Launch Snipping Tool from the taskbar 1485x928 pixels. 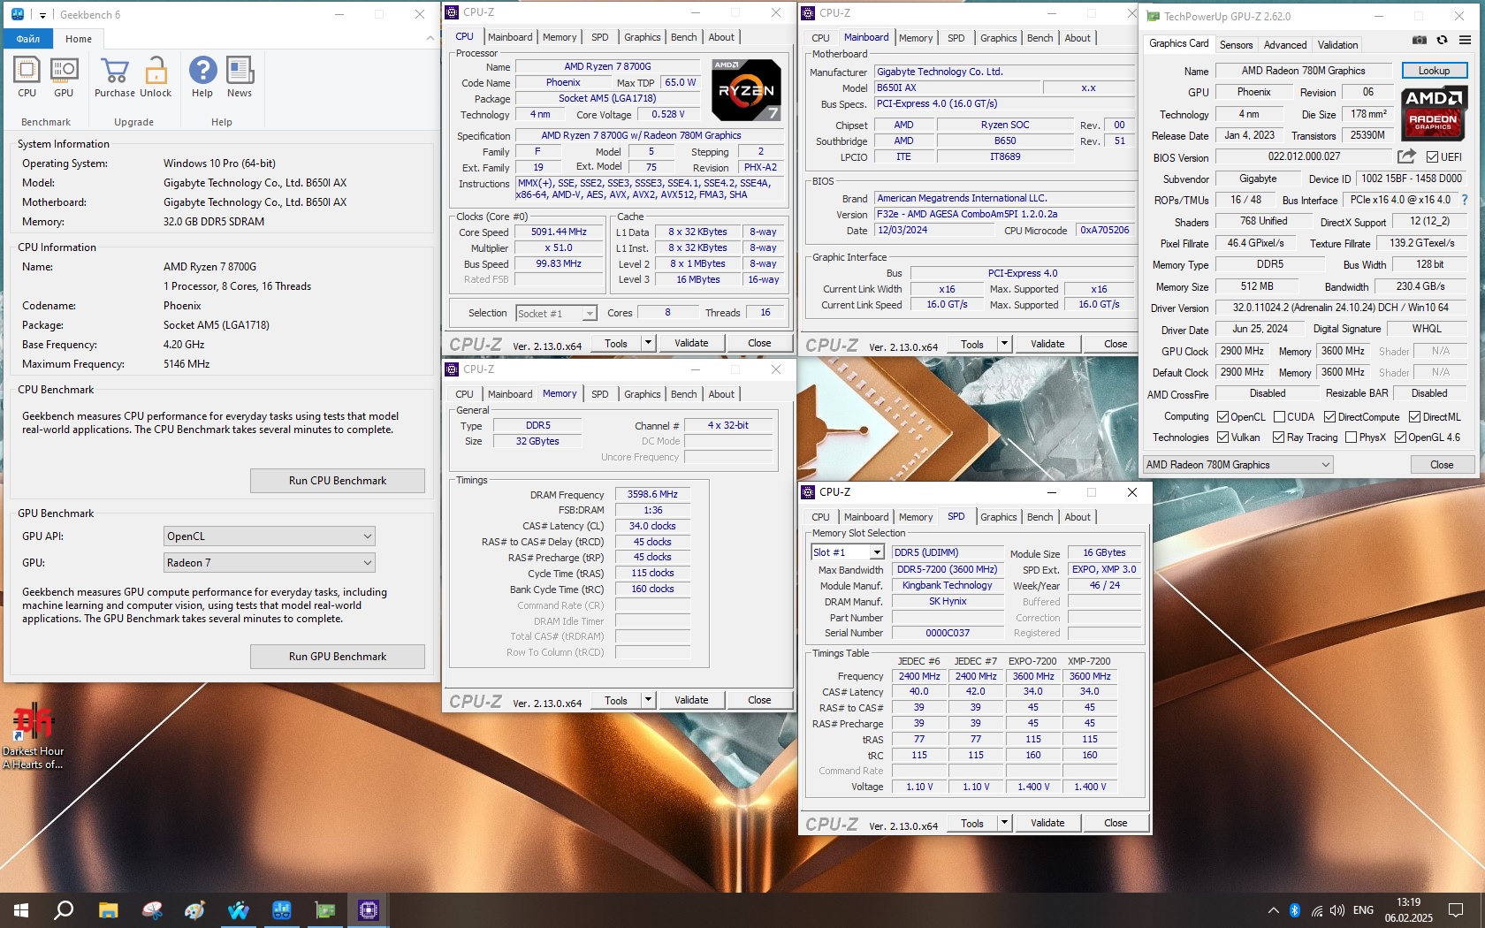click(x=152, y=910)
